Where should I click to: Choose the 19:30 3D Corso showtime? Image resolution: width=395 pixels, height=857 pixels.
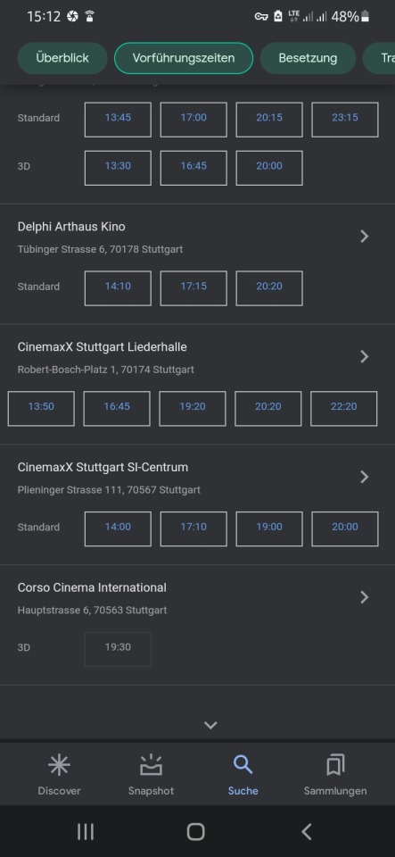[x=118, y=649]
